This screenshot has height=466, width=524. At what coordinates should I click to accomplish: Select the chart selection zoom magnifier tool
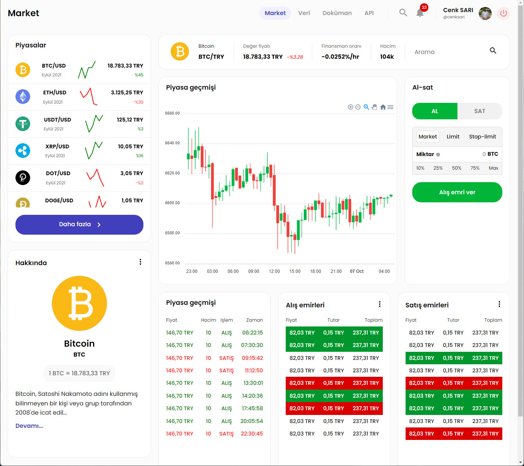(x=366, y=107)
